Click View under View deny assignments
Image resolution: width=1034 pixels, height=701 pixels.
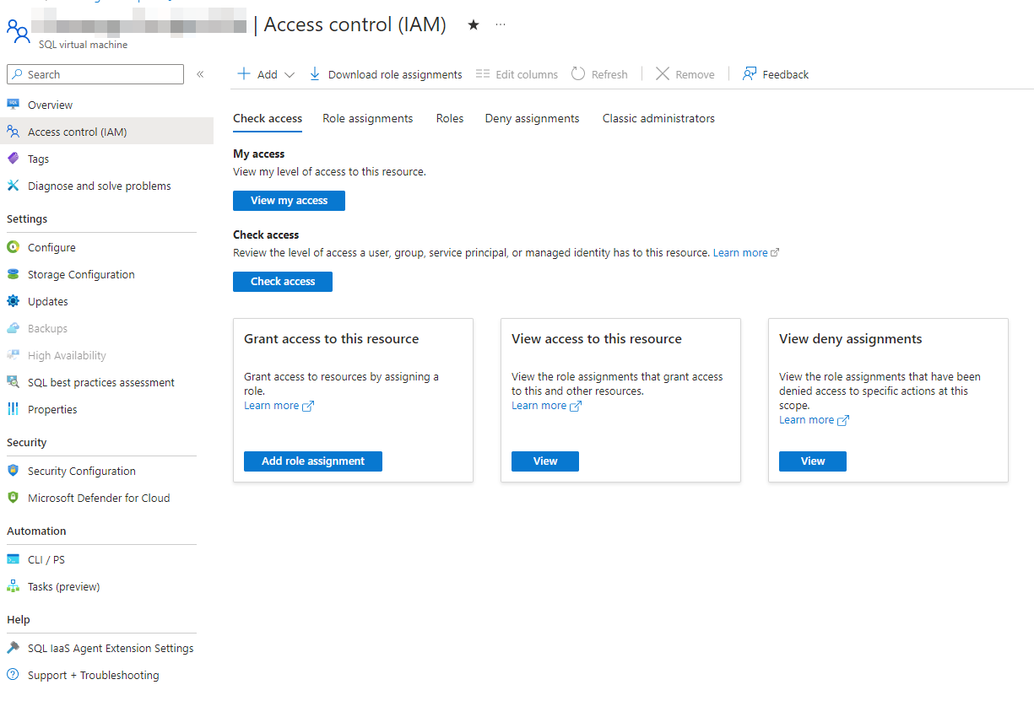[812, 461]
